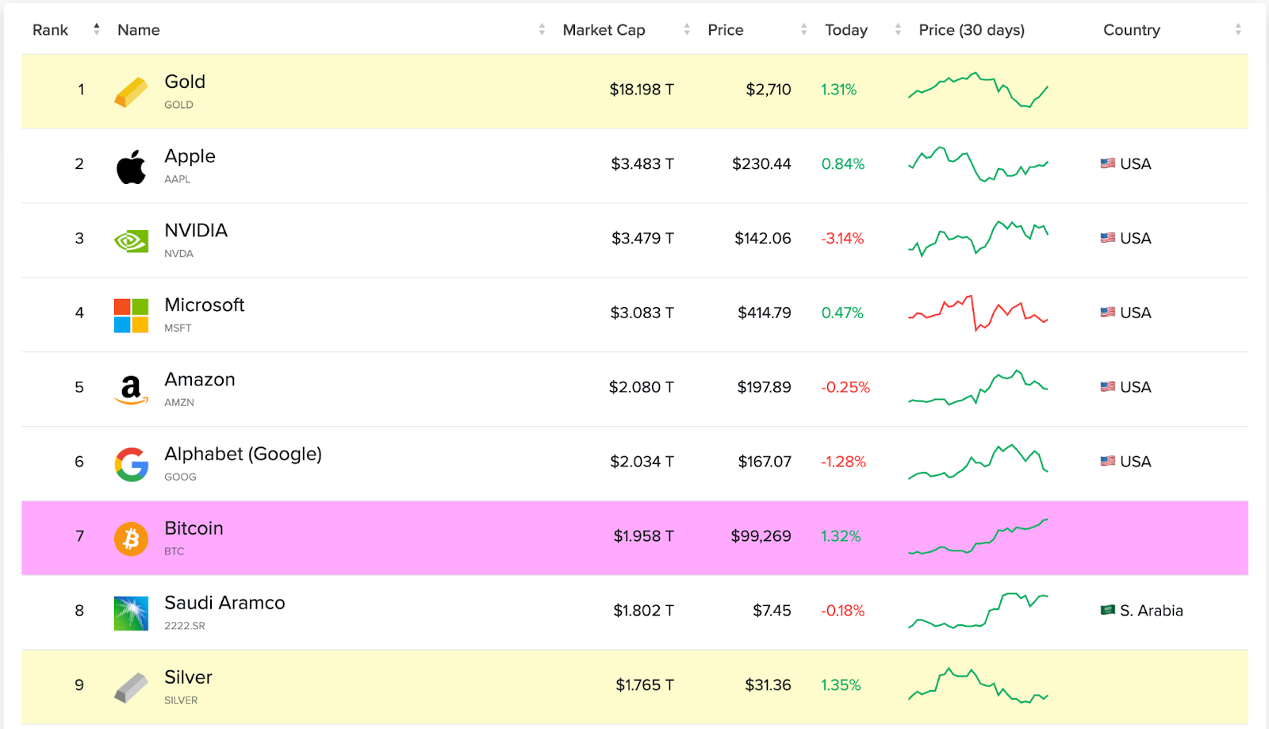Click the Country column header label
The image size is (1269, 729).
click(x=1132, y=30)
